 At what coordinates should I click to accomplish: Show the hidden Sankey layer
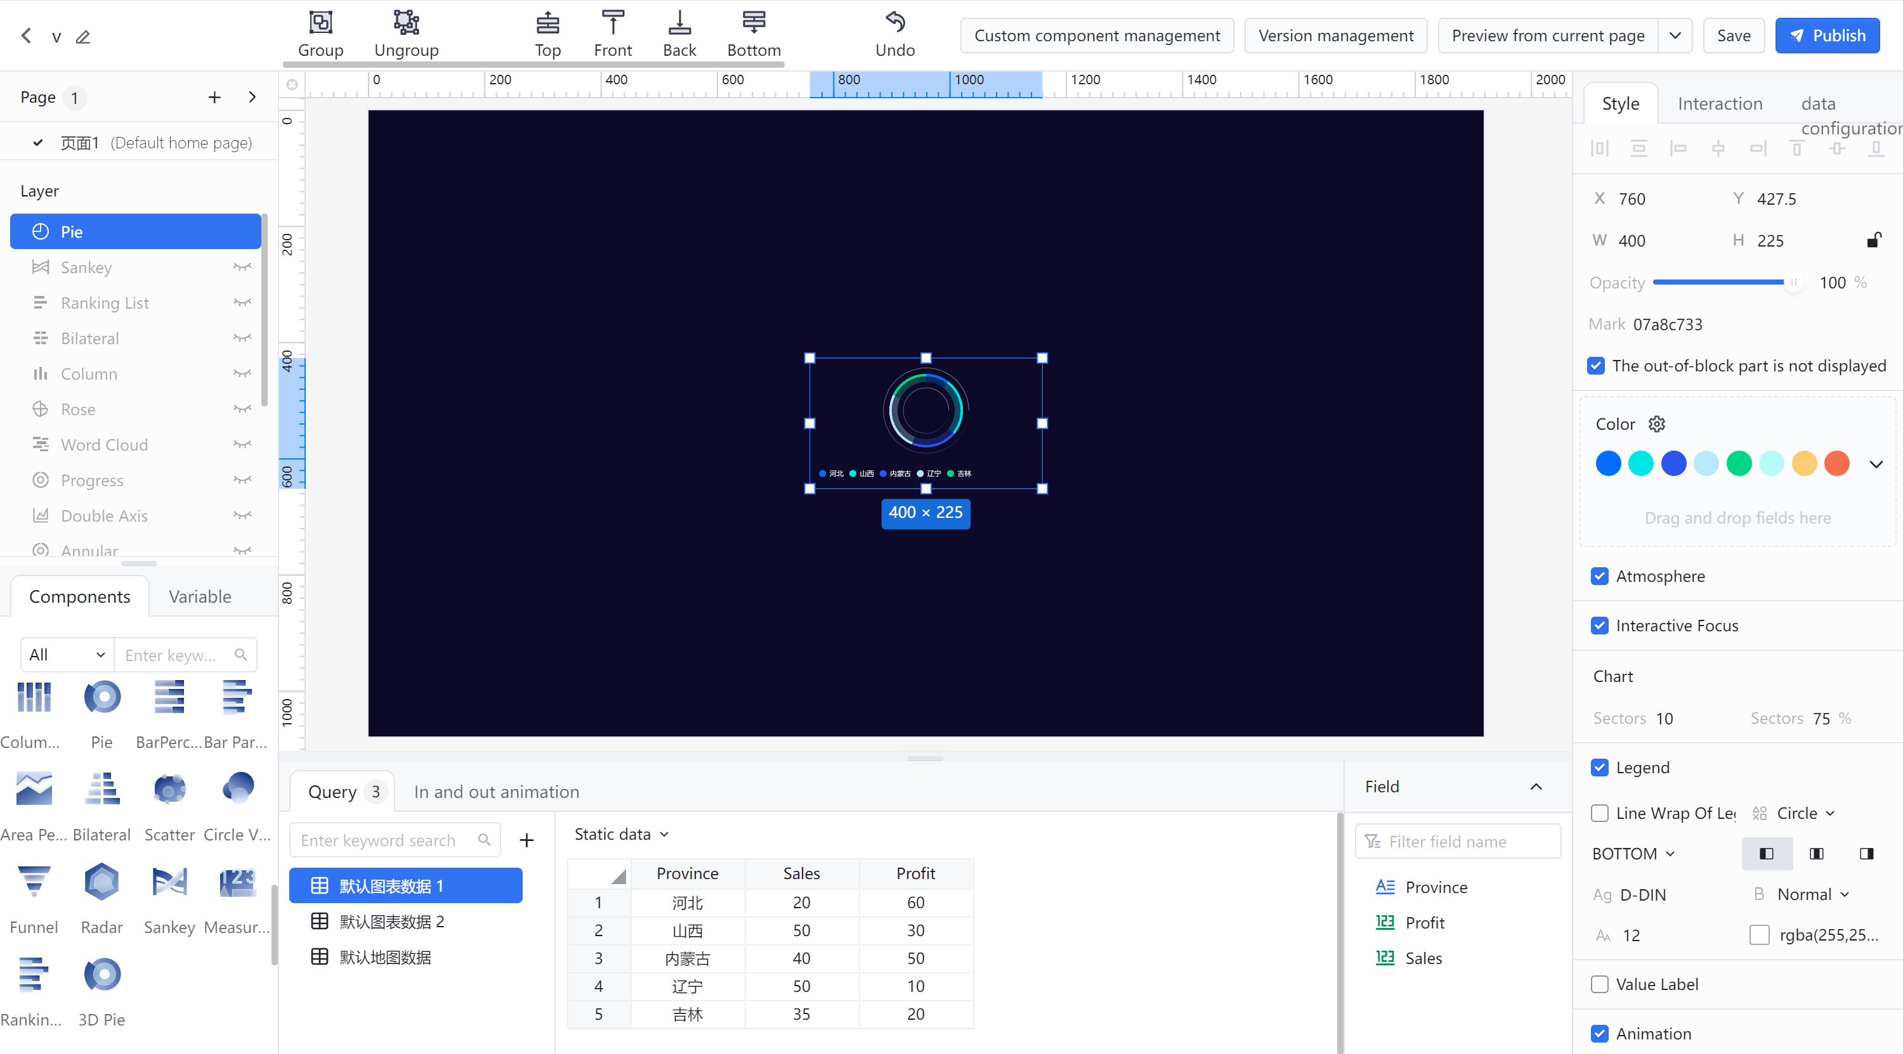pos(242,266)
